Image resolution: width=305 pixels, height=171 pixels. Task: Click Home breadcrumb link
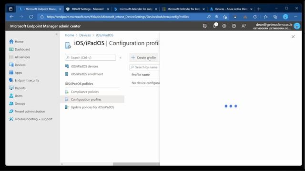pyautogui.click(x=70, y=35)
